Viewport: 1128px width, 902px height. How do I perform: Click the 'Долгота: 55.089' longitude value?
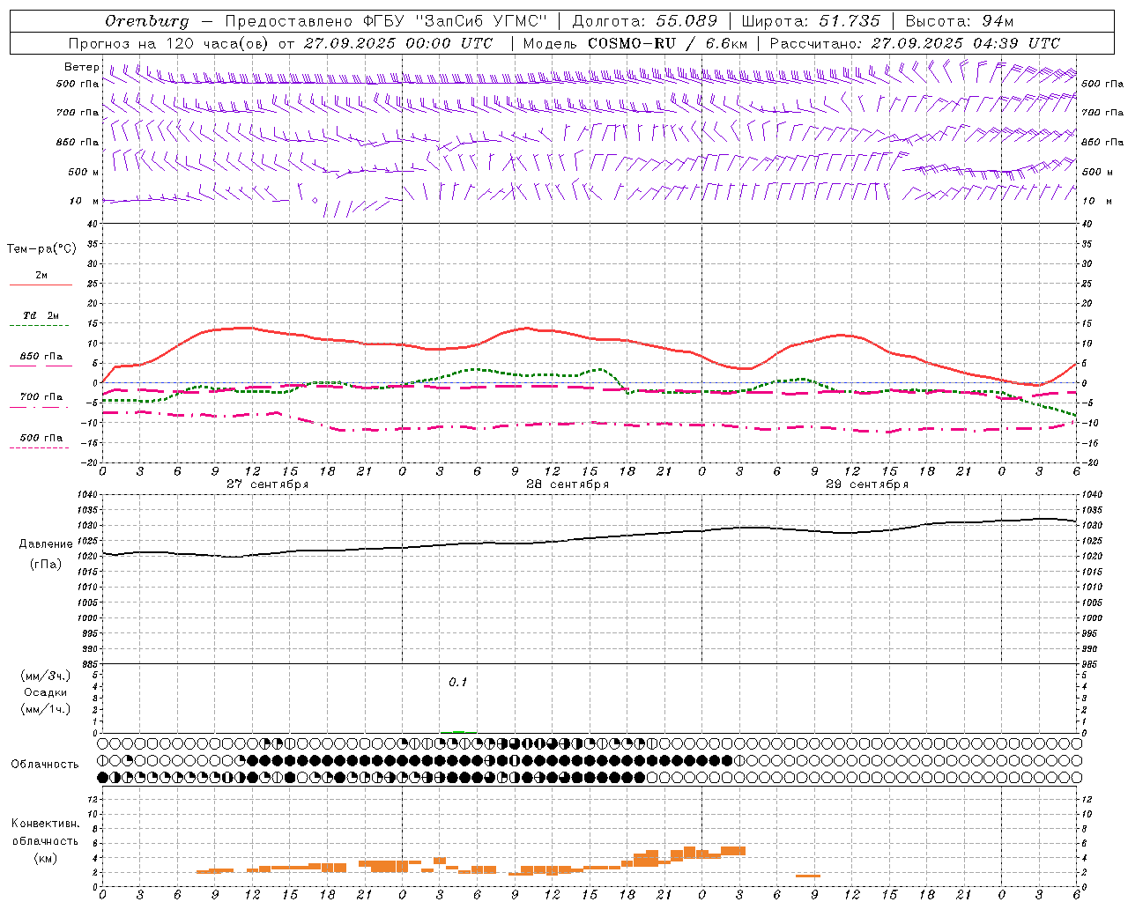point(645,21)
